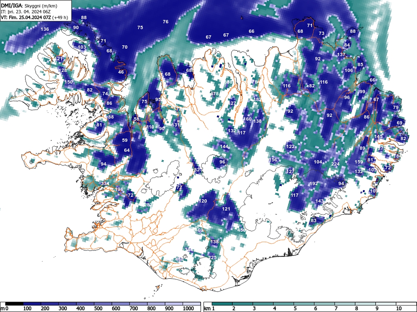Click the '488' visibility value in the south

click(x=179, y=259)
